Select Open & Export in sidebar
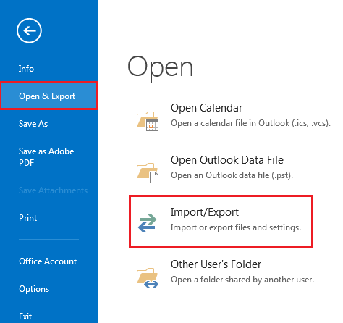The width and height of the screenshot is (343, 323). (48, 96)
